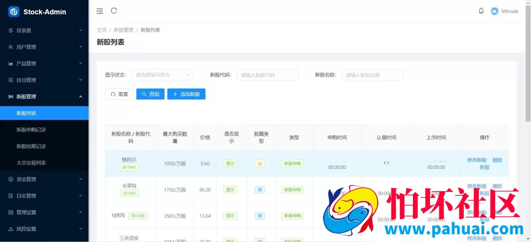
Task: Open the 日志管理 menu item
Action: point(44,196)
